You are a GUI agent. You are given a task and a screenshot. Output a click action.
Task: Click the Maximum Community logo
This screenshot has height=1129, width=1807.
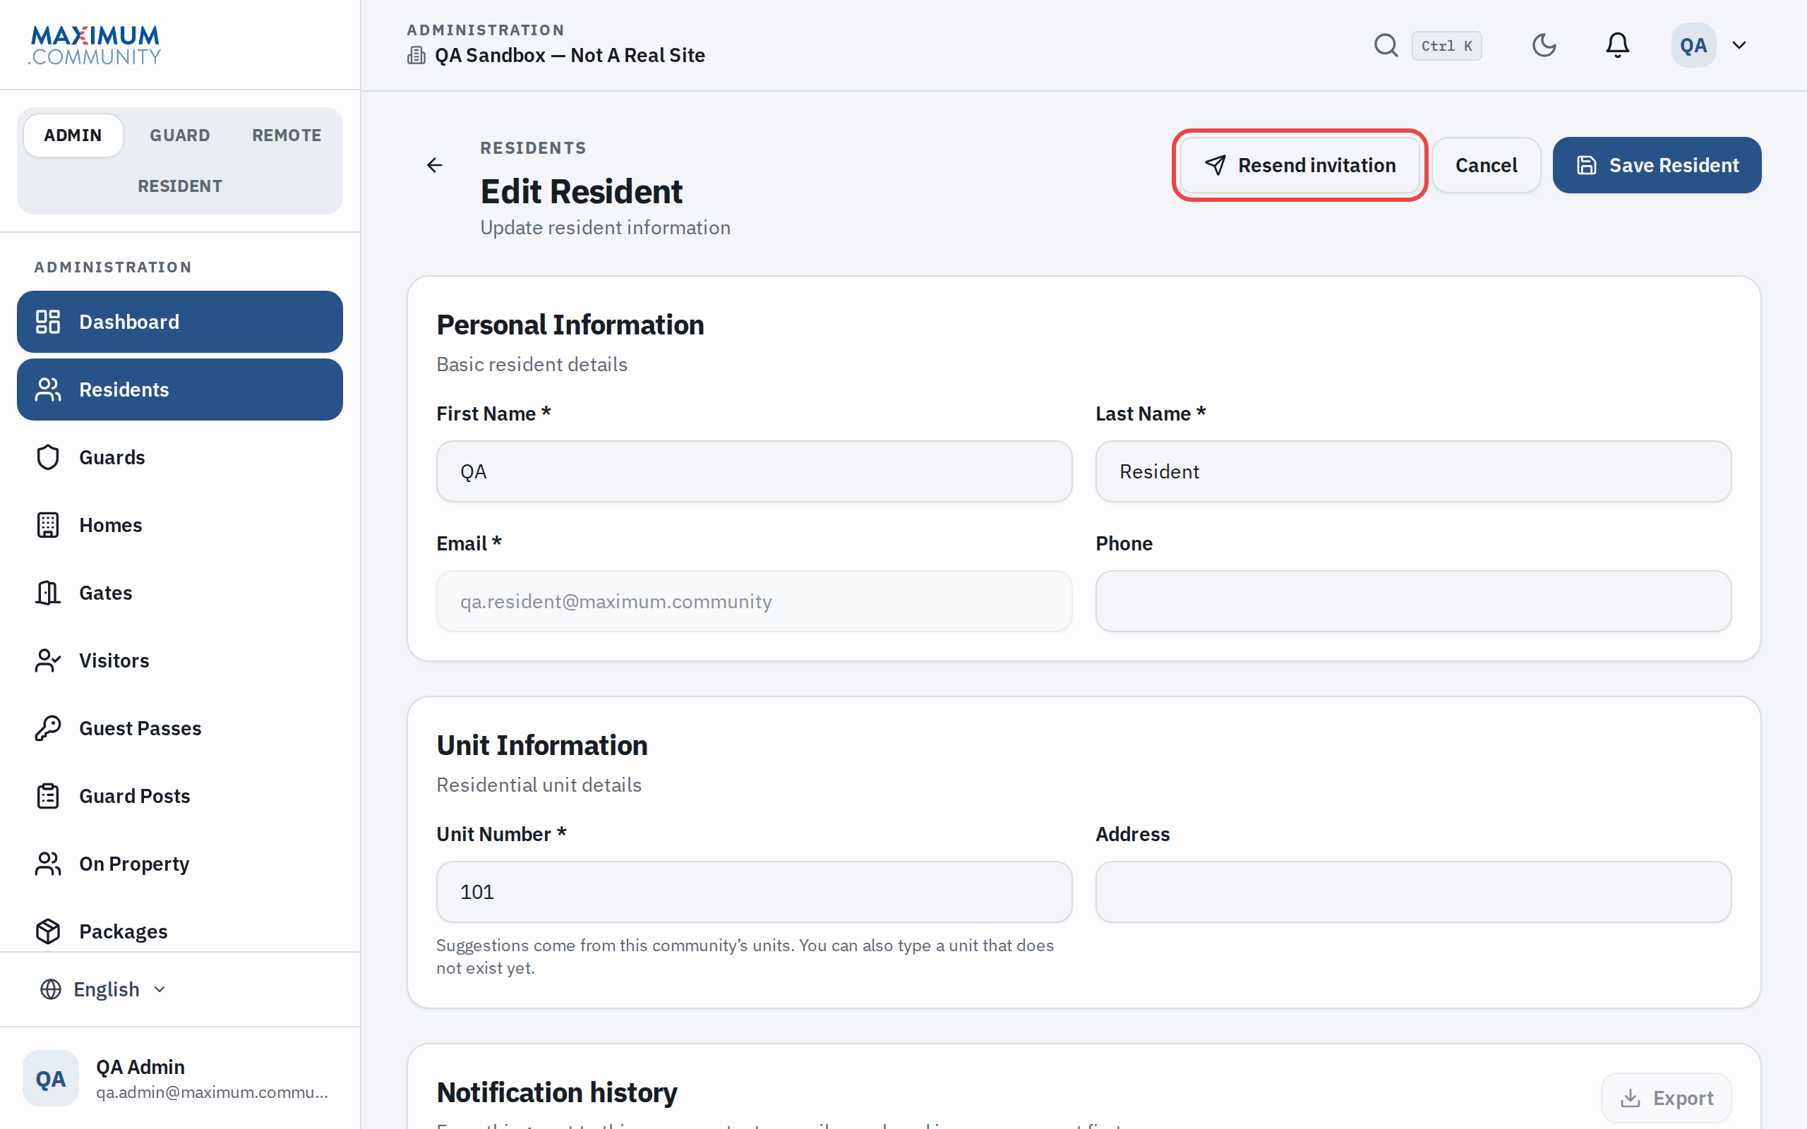[x=95, y=44]
